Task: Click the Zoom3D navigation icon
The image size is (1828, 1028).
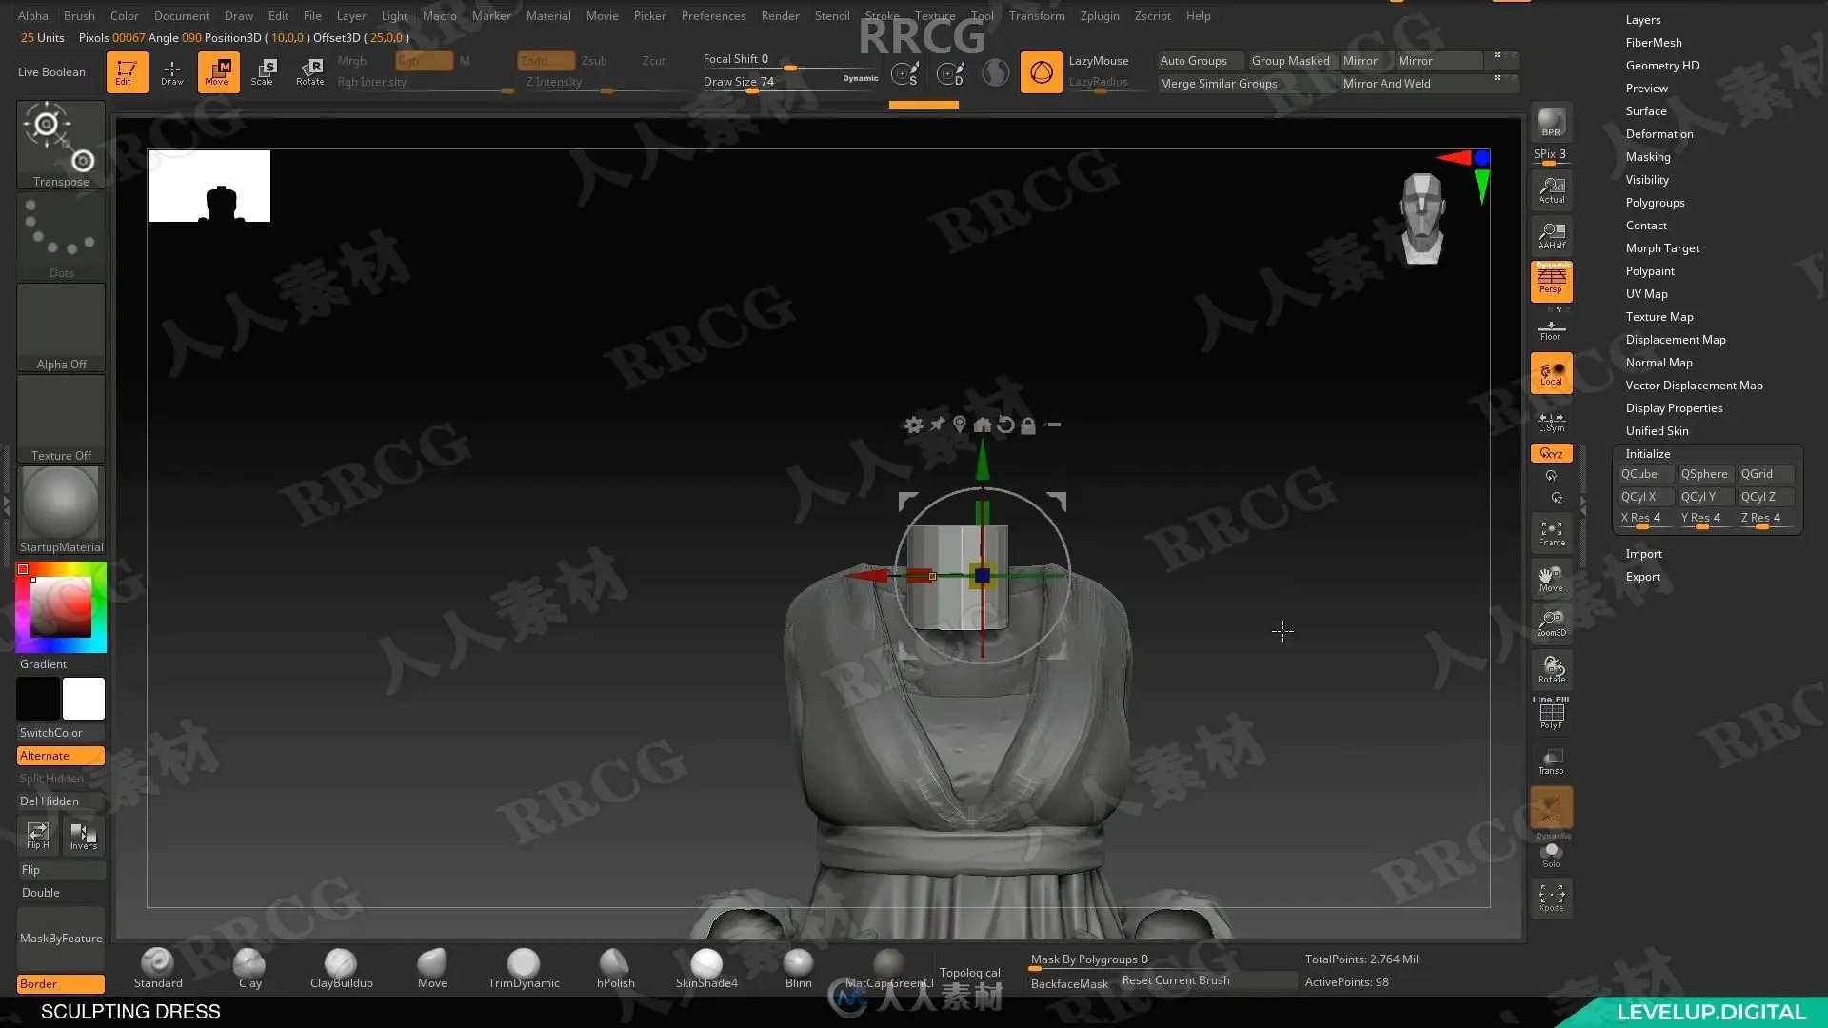Action: (1551, 624)
